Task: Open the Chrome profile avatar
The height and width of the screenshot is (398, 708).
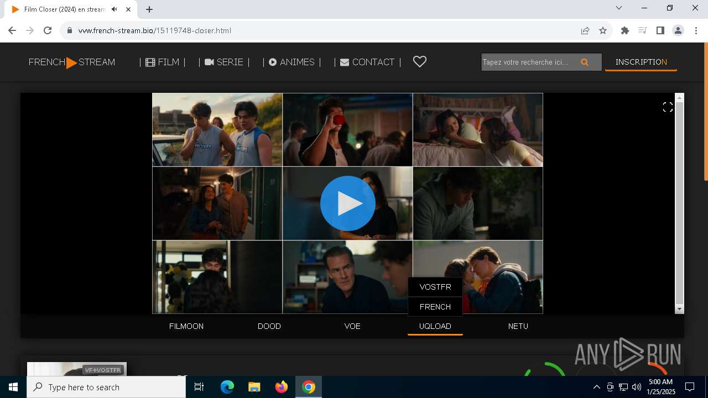Action: tap(678, 30)
